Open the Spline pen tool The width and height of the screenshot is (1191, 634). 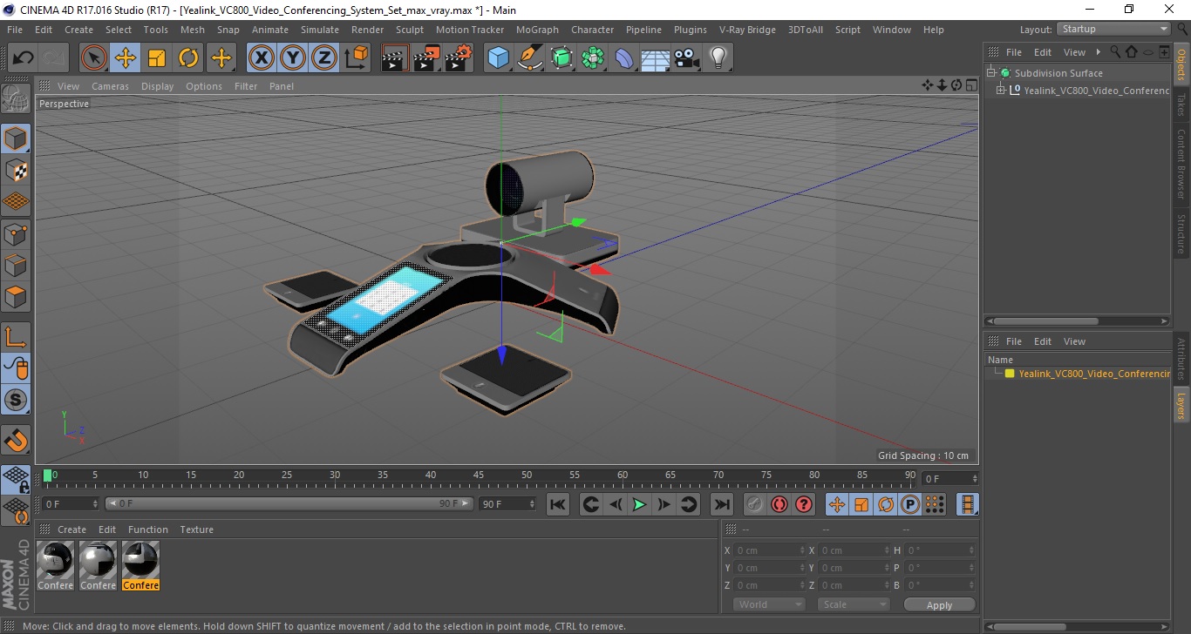coord(530,58)
